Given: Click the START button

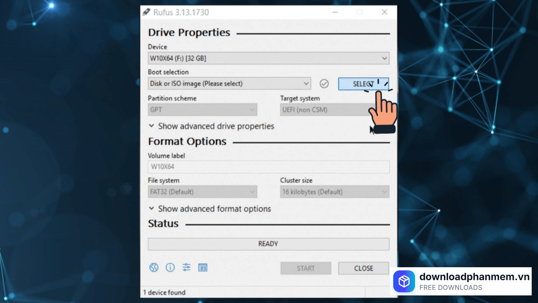Looking at the screenshot, I should tap(306, 268).
